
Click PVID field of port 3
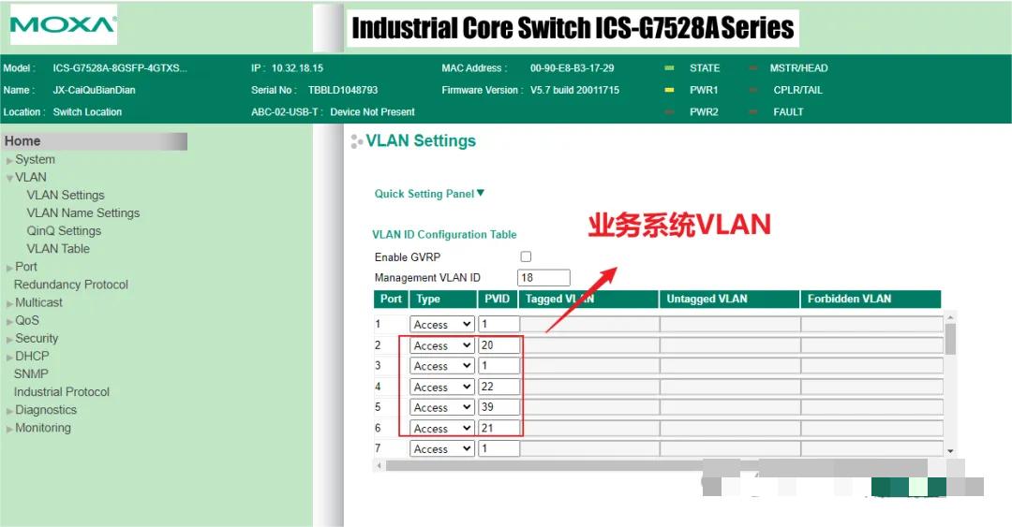pyautogui.click(x=499, y=366)
